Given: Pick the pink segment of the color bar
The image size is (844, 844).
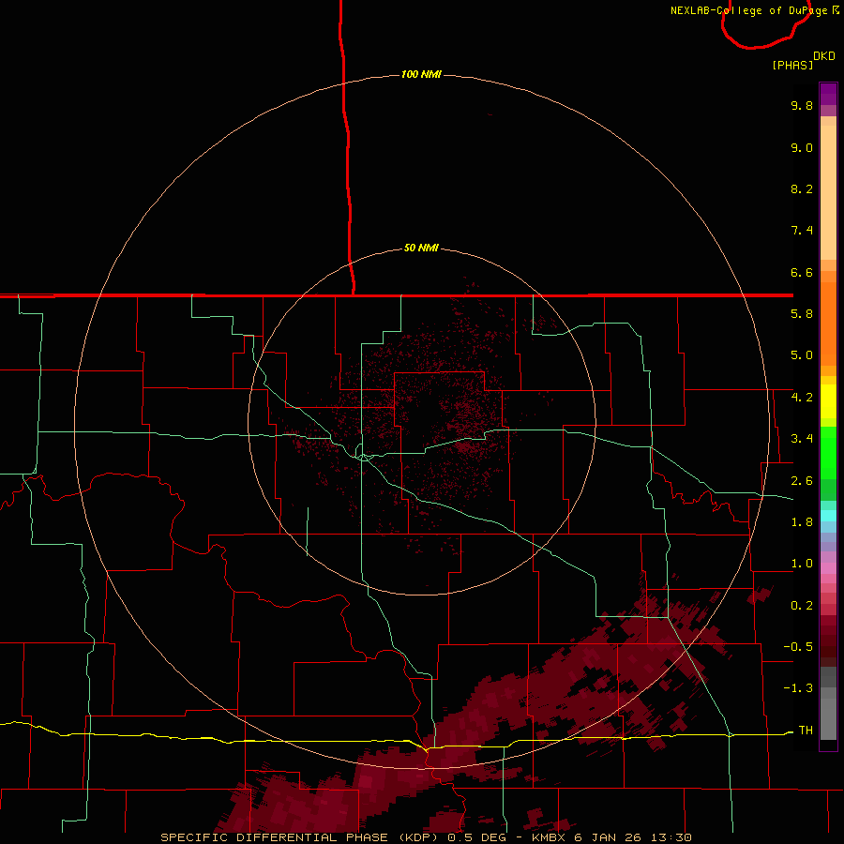Looking at the screenshot, I should 828,568.
